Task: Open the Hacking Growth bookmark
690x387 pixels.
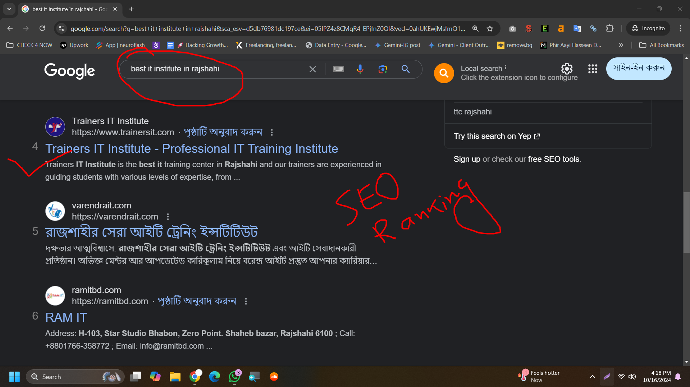Action: coord(203,45)
